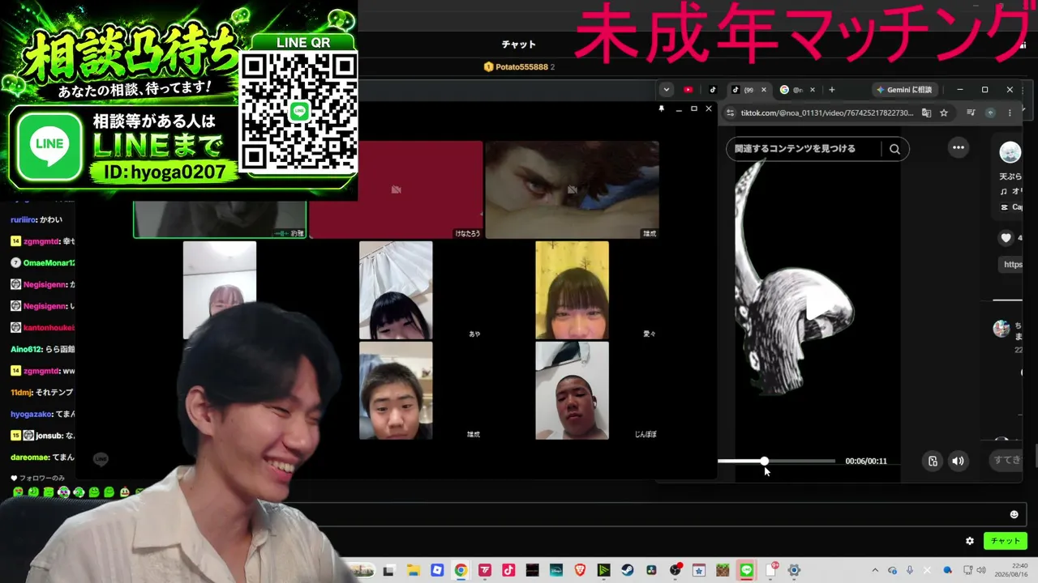
Task: Show hidden system tray icons
Action: pos(875,570)
